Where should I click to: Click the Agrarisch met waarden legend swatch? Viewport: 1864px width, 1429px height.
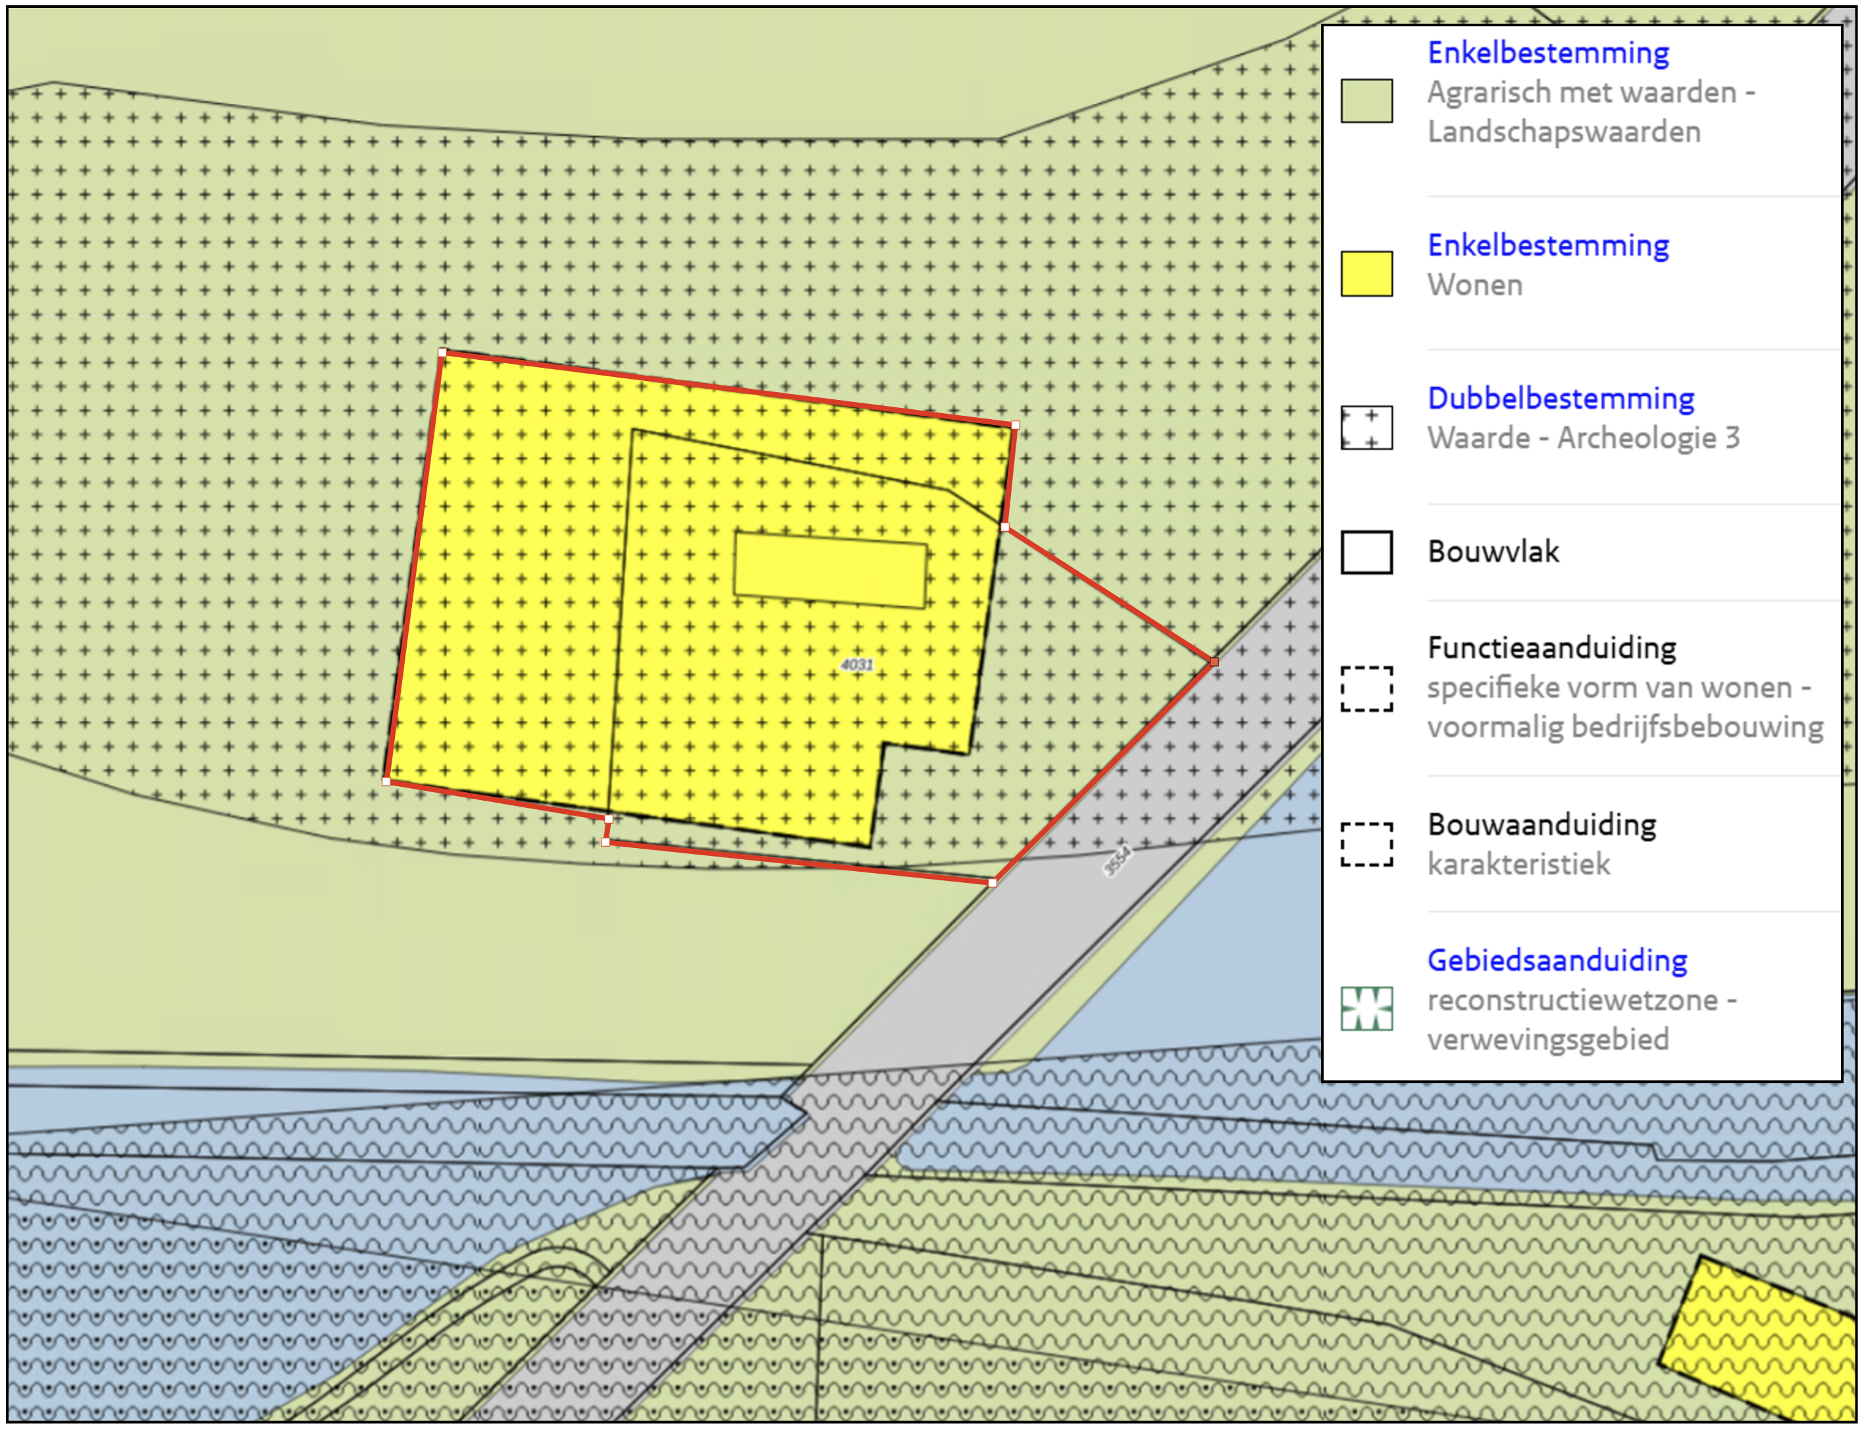point(1366,101)
